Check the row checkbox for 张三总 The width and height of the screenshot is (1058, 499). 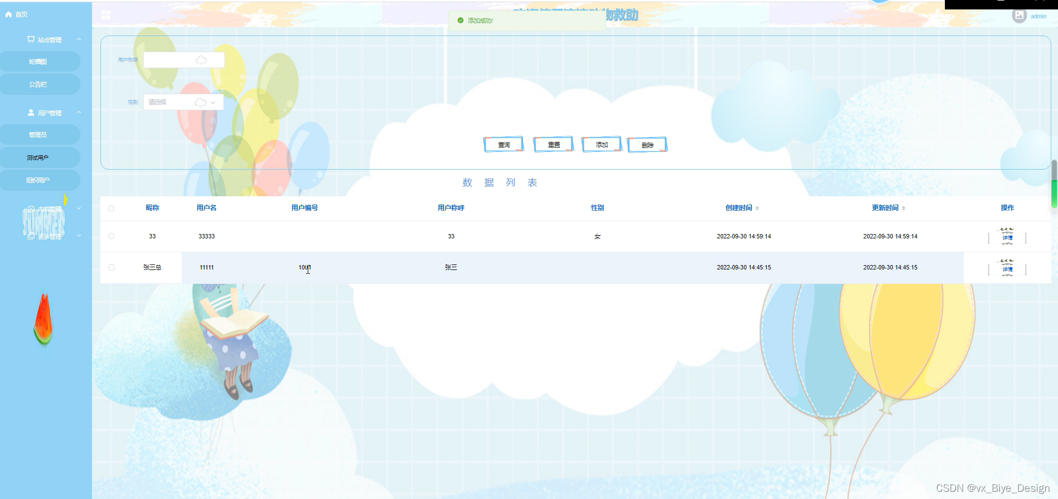(x=111, y=267)
